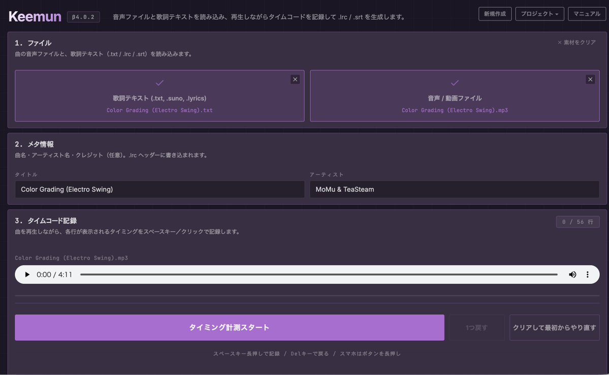This screenshot has height=375, width=609.
Task: Click the 0:00 / 4:11 time display
Action: tap(54, 275)
